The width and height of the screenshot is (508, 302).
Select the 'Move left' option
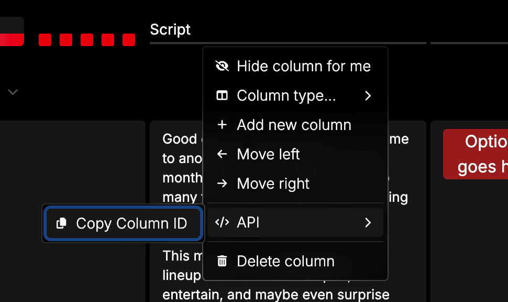pyautogui.click(x=268, y=154)
